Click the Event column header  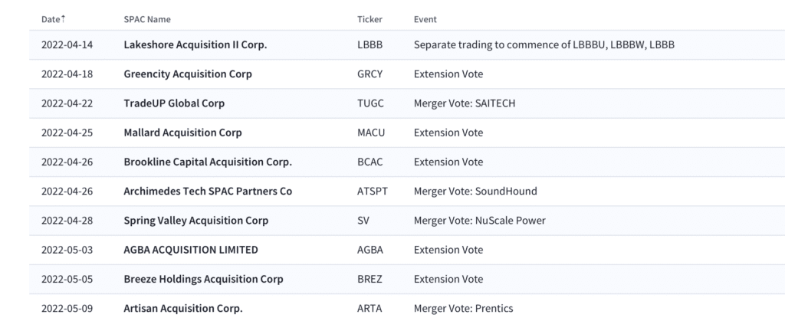[425, 19]
